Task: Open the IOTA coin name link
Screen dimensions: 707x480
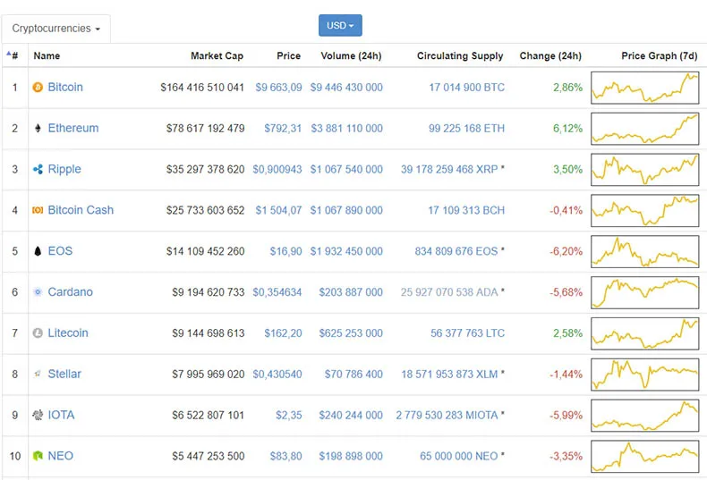Action: (61, 415)
